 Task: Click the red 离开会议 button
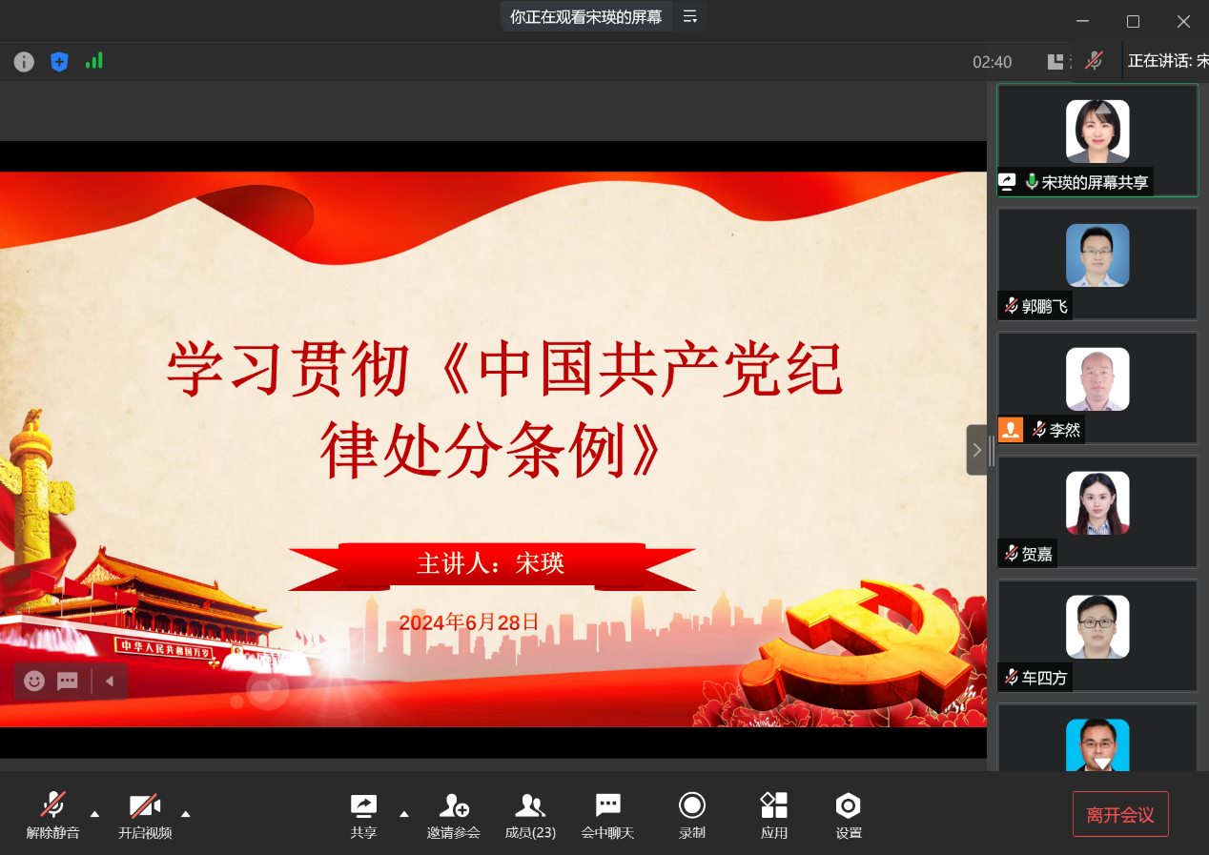pos(1119,815)
